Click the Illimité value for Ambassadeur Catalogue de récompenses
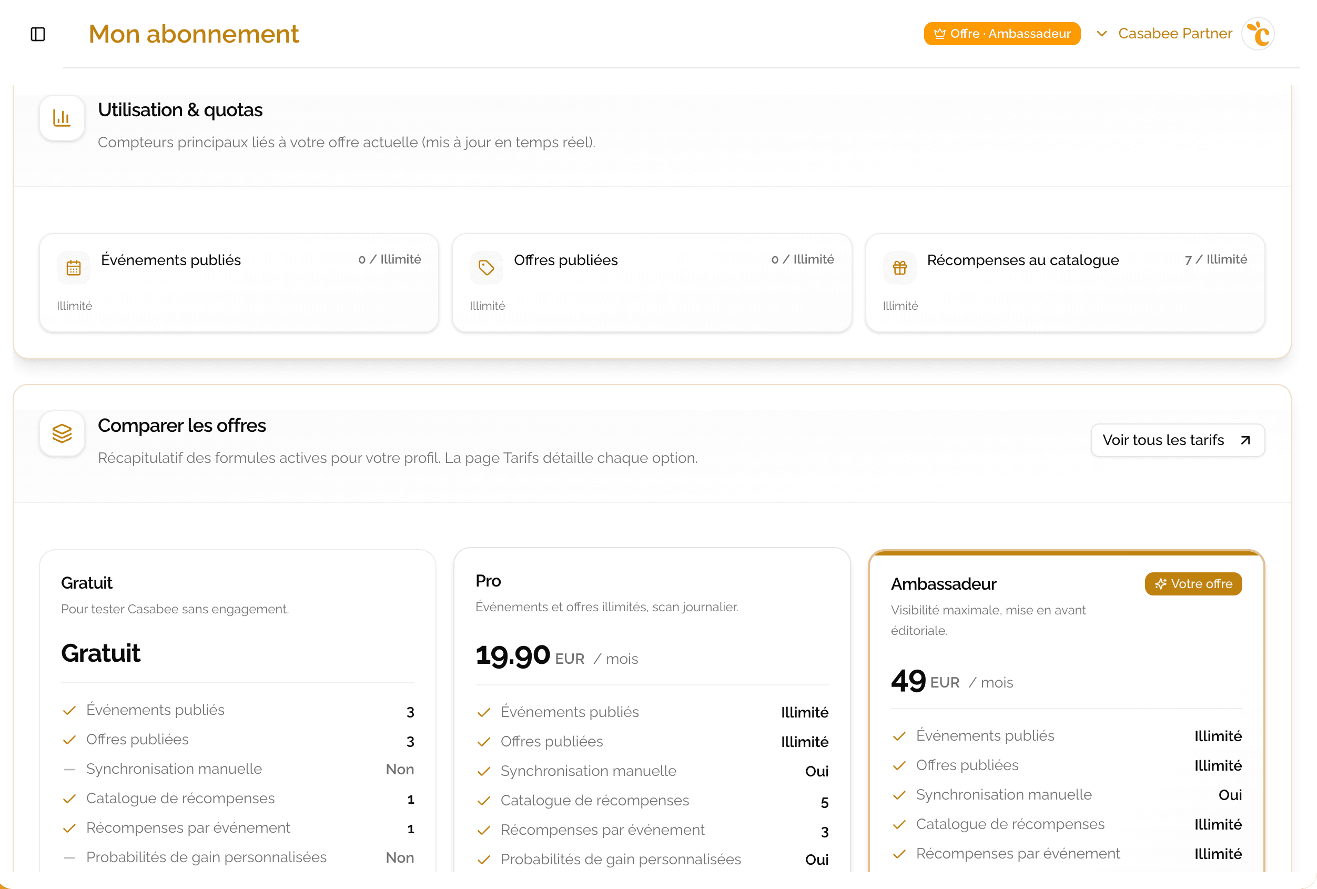This screenshot has height=889, width=1317. click(x=1218, y=825)
